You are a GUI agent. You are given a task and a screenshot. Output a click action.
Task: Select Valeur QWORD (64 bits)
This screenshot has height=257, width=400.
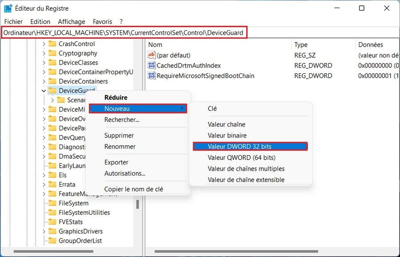coord(251,157)
